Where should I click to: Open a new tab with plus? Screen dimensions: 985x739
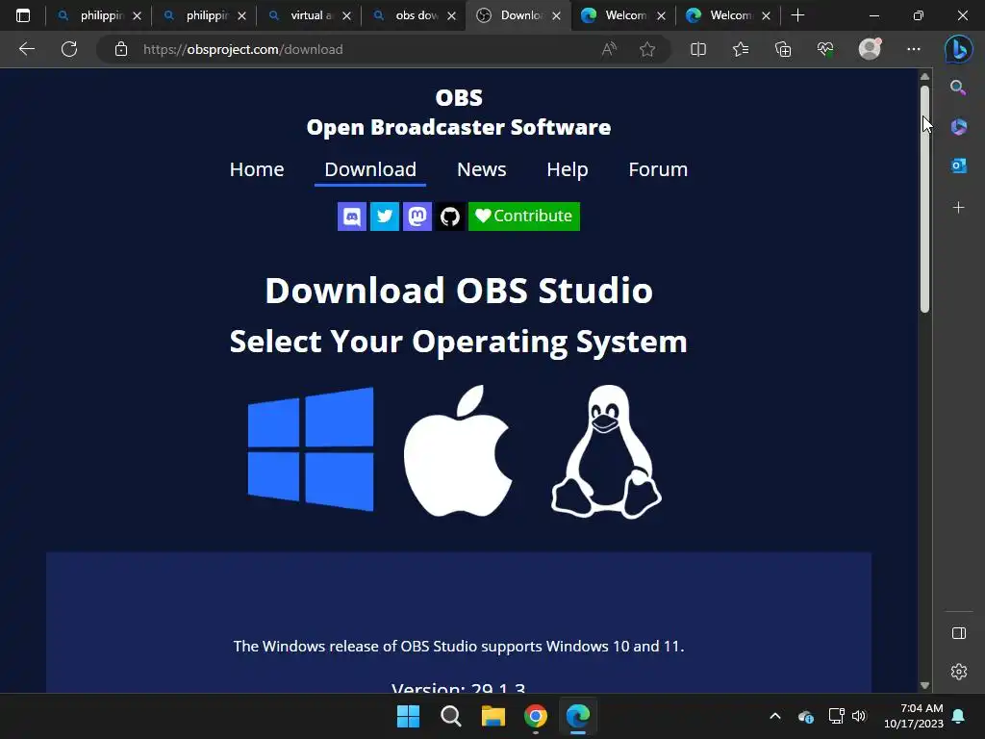[797, 15]
